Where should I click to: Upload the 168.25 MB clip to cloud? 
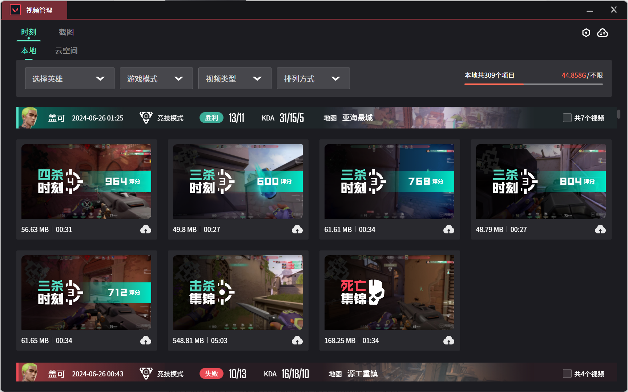coord(449,340)
